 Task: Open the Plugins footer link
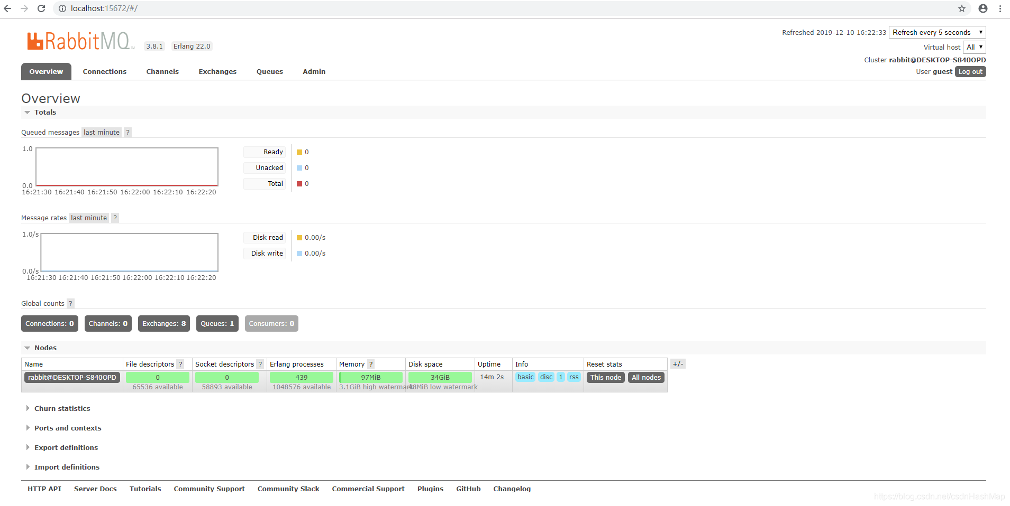pos(430,489)
